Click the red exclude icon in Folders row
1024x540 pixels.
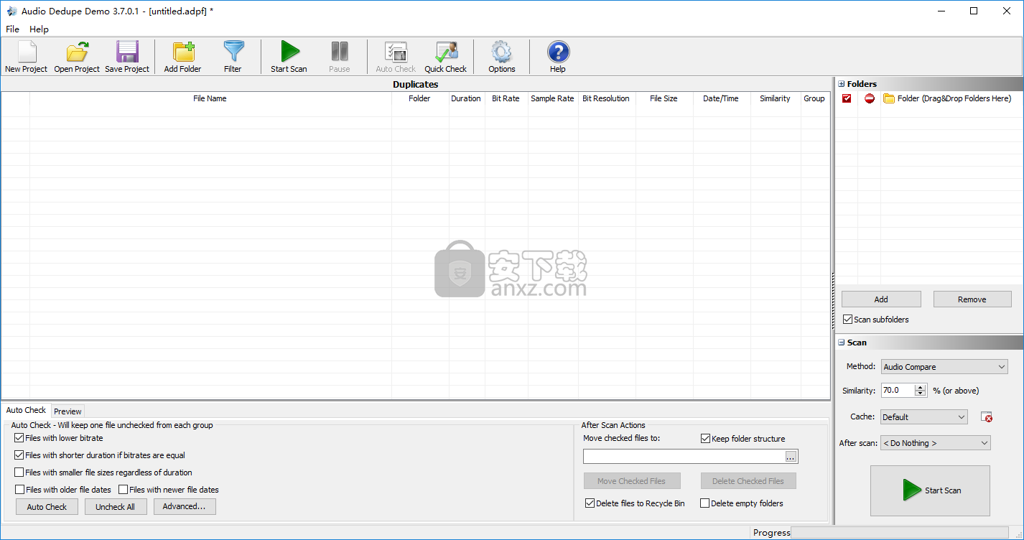click(870, 98)
